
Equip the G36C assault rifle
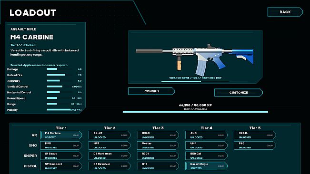tap(158, 135)
